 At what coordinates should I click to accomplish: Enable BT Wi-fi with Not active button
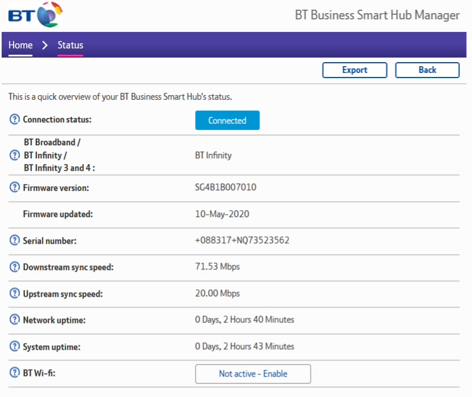pyautogui.click(x=253, y=374)
